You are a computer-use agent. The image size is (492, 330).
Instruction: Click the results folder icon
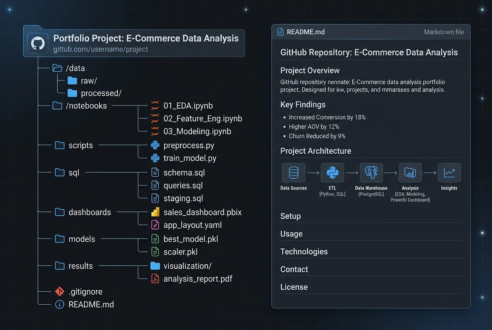coord(60,266)
